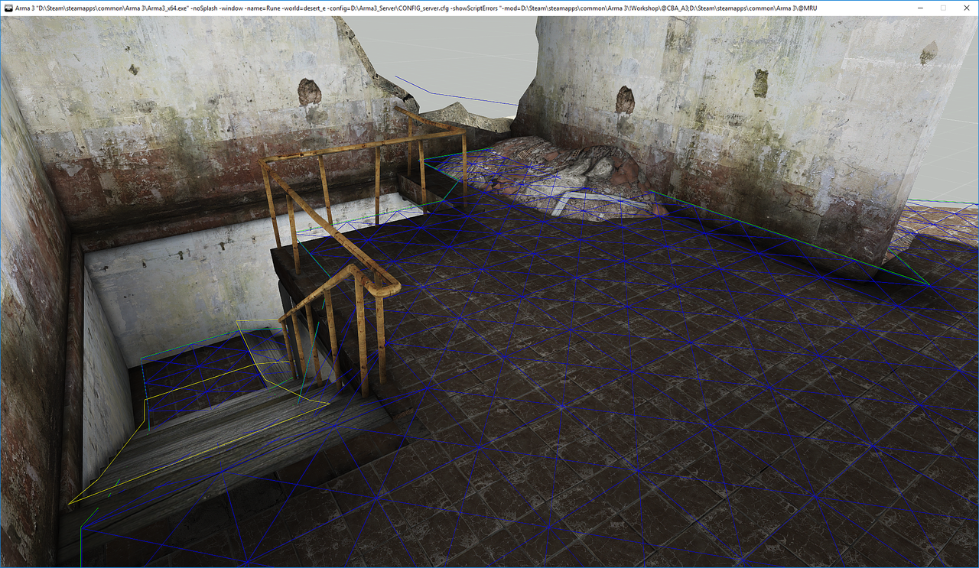The height and width of the screenshot is (568, 979).
Task: Maximize the Arma 3 window
Action: point(943,8)
